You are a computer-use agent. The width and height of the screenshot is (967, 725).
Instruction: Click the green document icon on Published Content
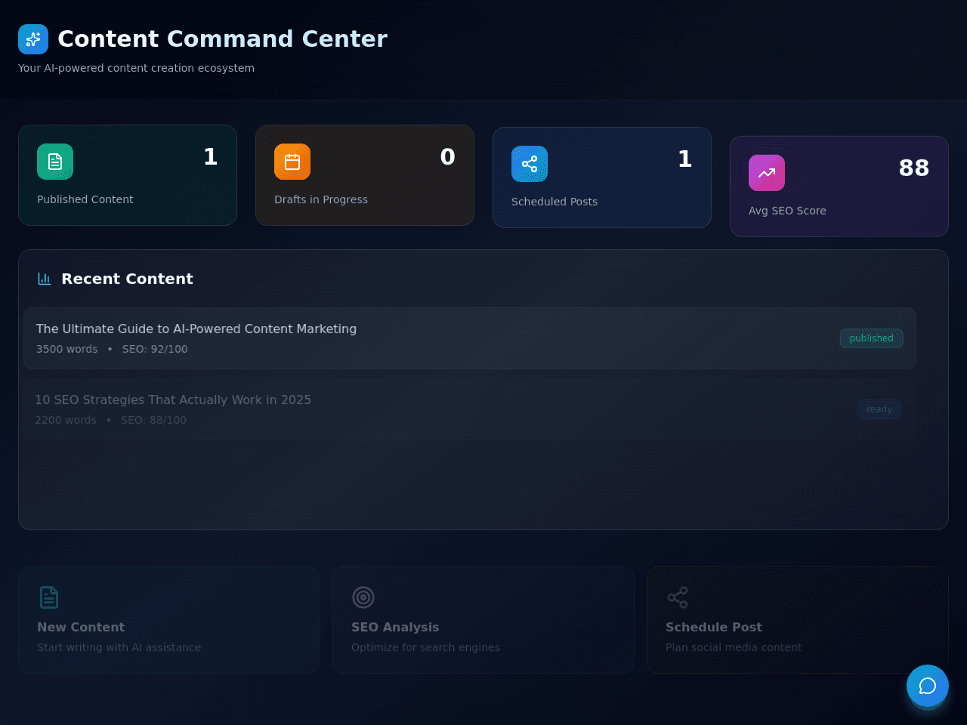[x=55, y=162]
